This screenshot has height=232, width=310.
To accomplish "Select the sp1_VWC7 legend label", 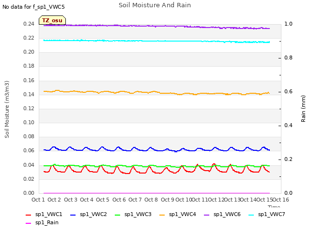I will coord(271,215).
